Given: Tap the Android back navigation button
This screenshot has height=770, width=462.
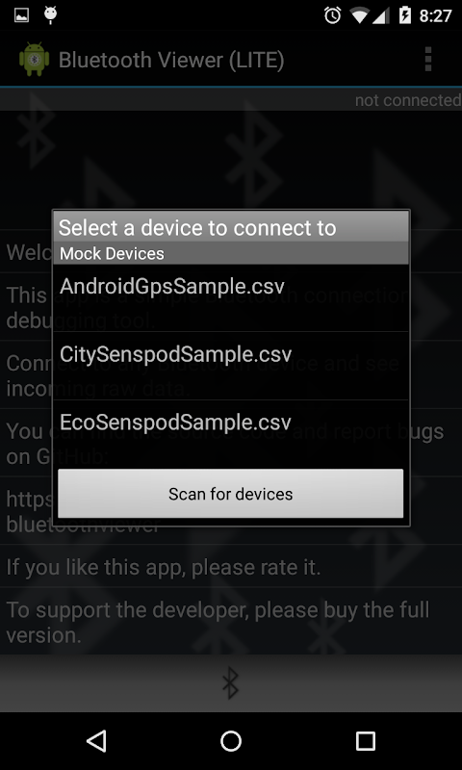Looking at the screenshot, I should [96, 740].
